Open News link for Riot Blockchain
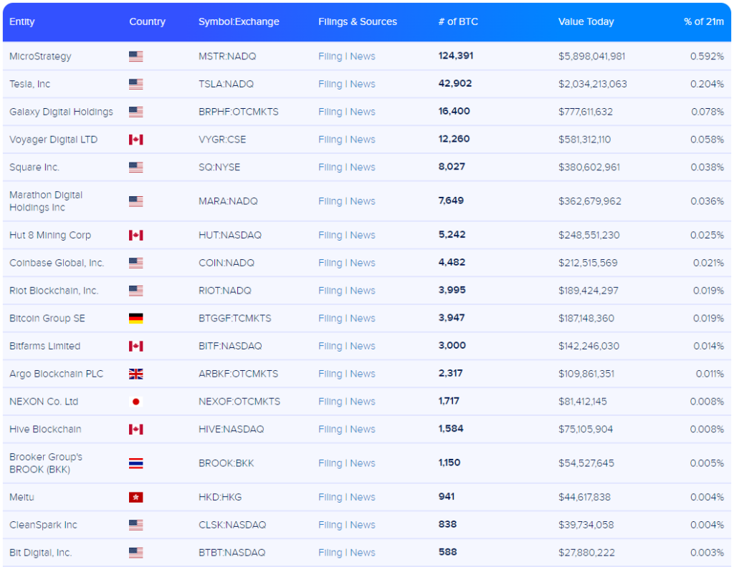Viewport: 734px width, 567px height. [x=363, y=291]
